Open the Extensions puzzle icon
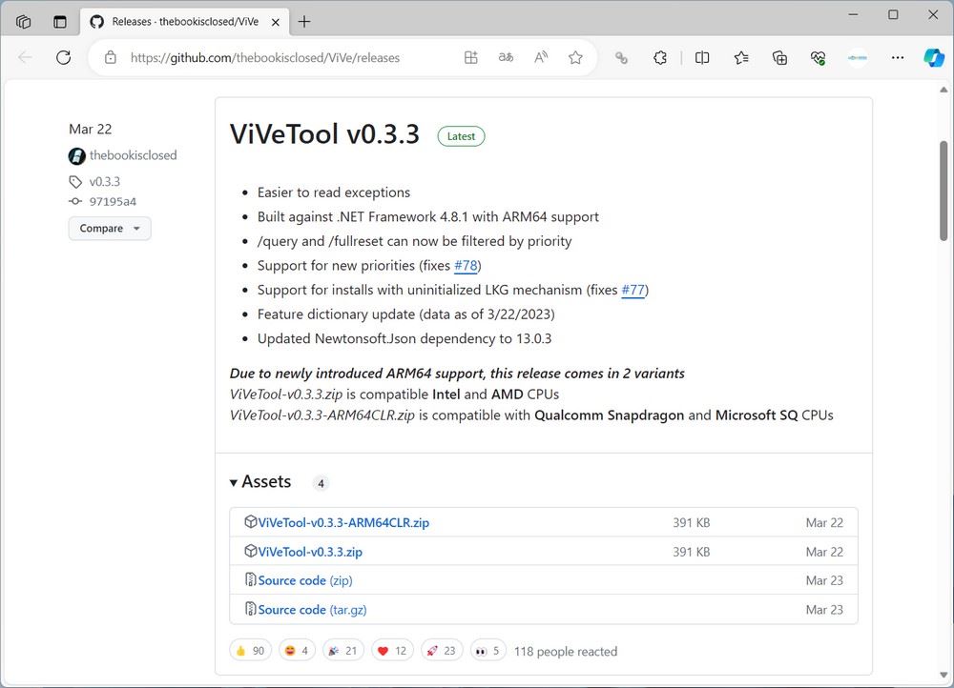Screen dimensions: 954x688 (x=660, y=58)
